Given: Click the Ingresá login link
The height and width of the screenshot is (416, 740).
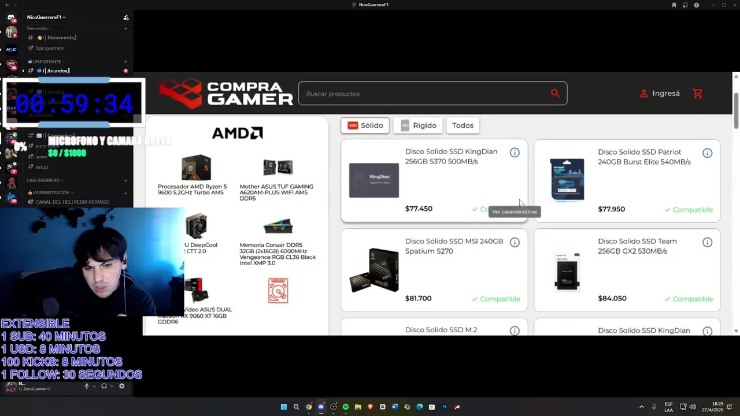Looking at the screenshot, I should (x=660, y=94).
